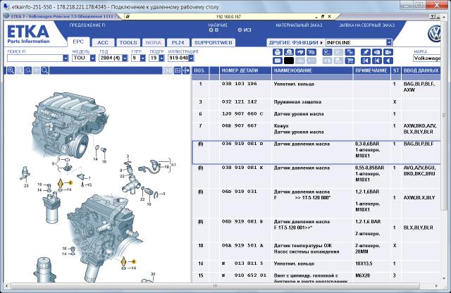
Task: Click the ПРИМЕЧАНИЕ column header
Action: click(x=371, y=70)
